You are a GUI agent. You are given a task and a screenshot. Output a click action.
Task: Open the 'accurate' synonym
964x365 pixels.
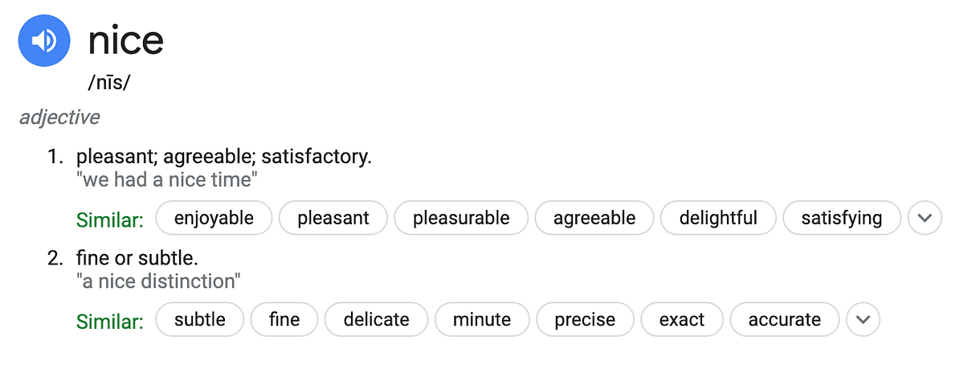pos(785,319)
